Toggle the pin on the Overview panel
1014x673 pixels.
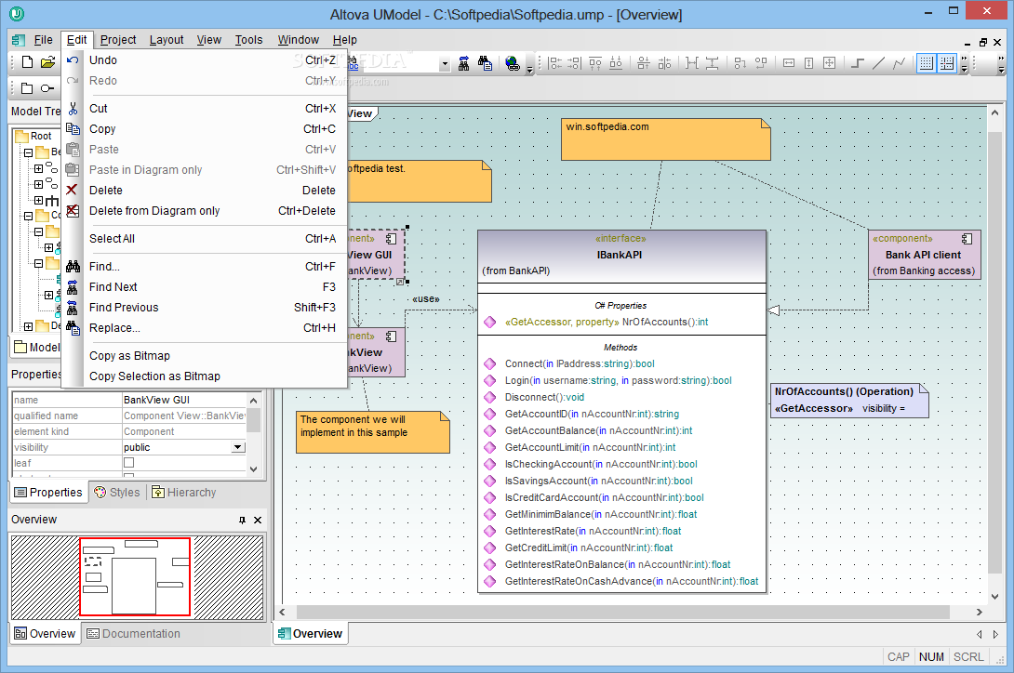pyautogui.click(x=242, y=520)
